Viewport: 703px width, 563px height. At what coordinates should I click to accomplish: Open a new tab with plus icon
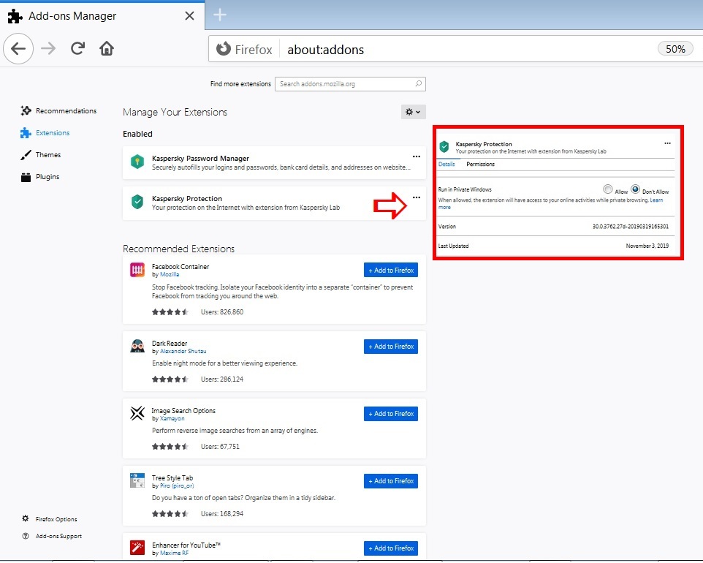click(220, 15)
